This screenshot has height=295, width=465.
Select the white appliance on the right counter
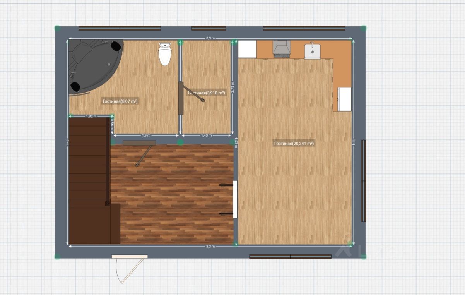(x=344, y=99)
